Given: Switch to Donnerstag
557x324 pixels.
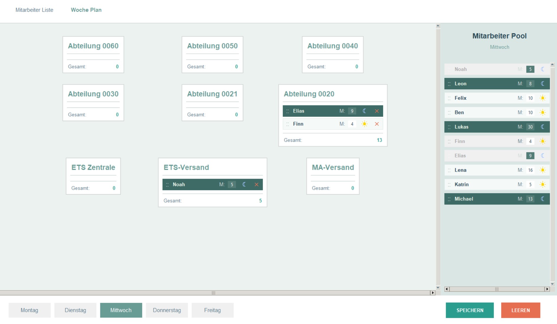Looking at the screenshot, I should (167, 310).
